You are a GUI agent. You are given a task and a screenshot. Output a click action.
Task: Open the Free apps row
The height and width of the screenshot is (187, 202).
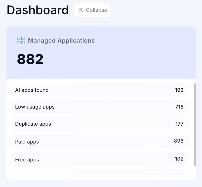pyautogui.click(x=100, y=159)
